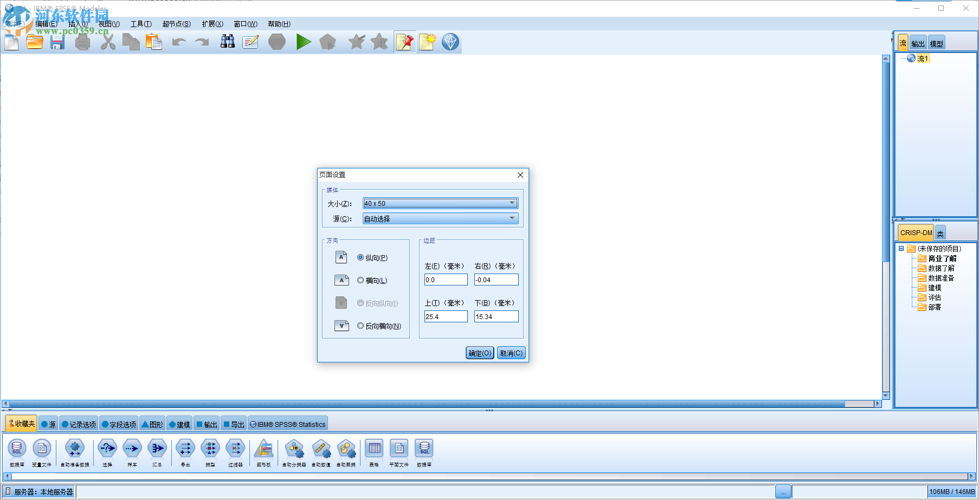Click the 确定 button to confirm page setup
Viewport: 979px width, 500px height.
pos(479,353)
